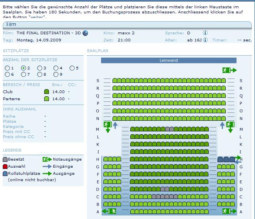Click the Leinwand screen bar

click(x=169, y=60)
